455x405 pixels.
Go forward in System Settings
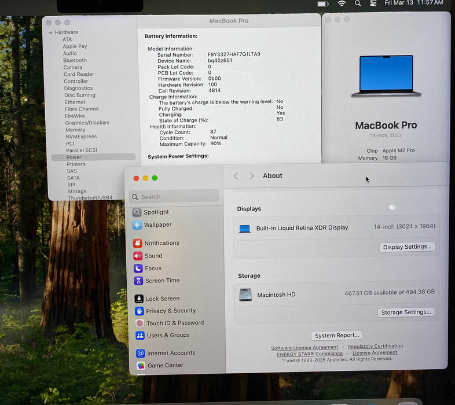pos(252,176)
